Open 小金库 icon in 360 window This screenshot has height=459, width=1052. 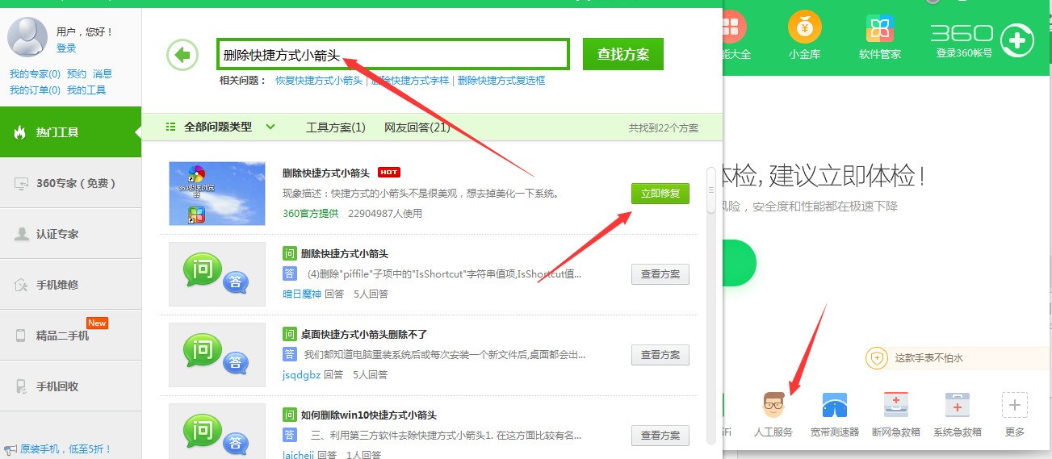point(804,29)
